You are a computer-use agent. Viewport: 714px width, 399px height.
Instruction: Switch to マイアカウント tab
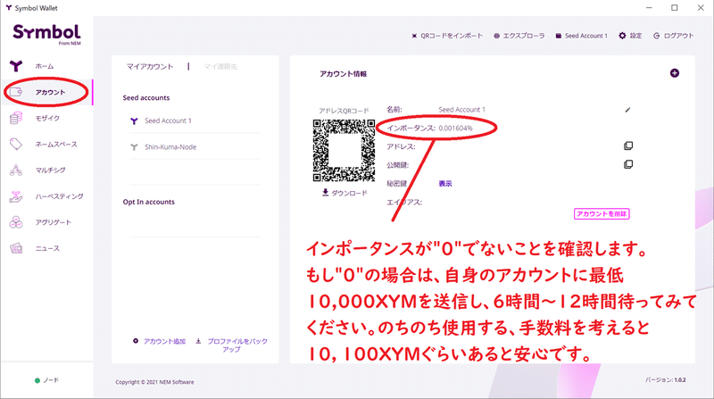(150, 66)
